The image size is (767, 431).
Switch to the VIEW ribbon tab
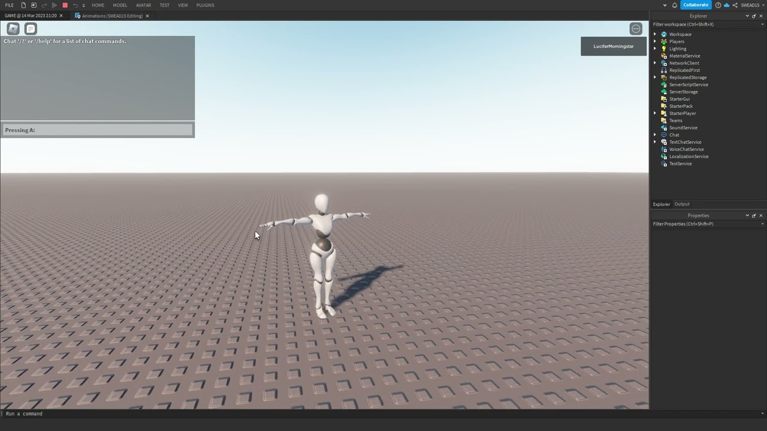183,5
